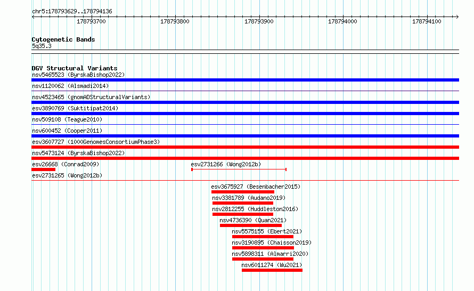Click ruler position 178793900
Viewport: 474px width, 291px height.
point(259,21)
